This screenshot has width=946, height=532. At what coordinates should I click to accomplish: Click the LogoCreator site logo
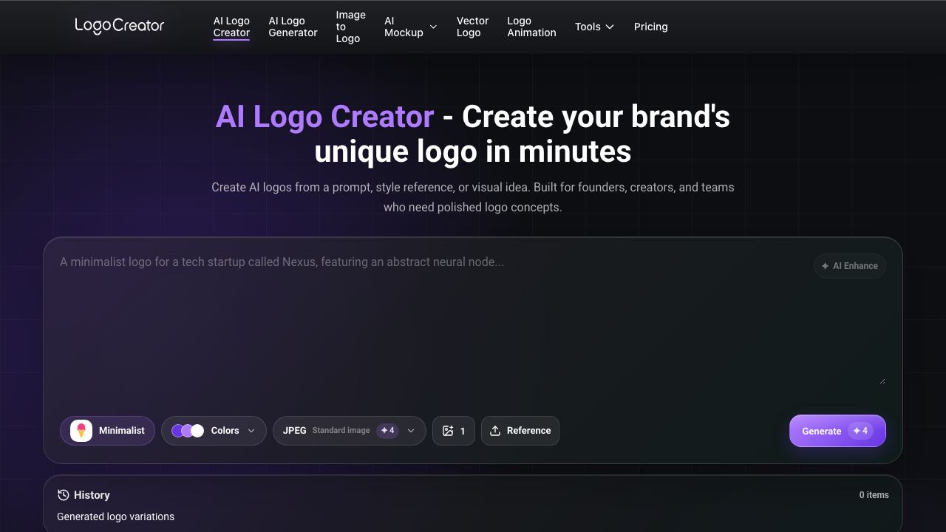click(x=120, y=26)
